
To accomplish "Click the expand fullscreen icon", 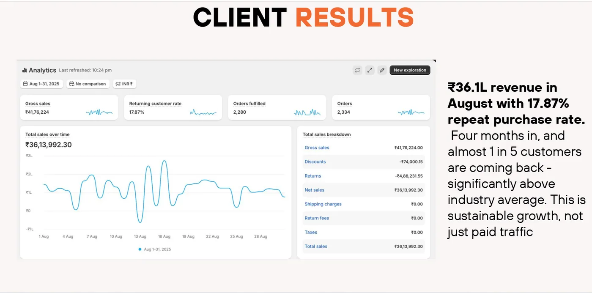I will 370,70.
